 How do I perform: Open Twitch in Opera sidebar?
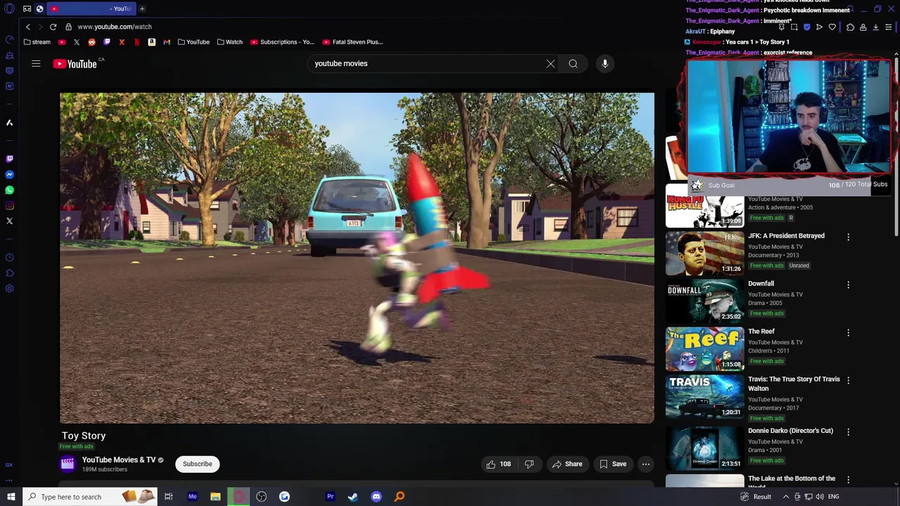[9, 159]
